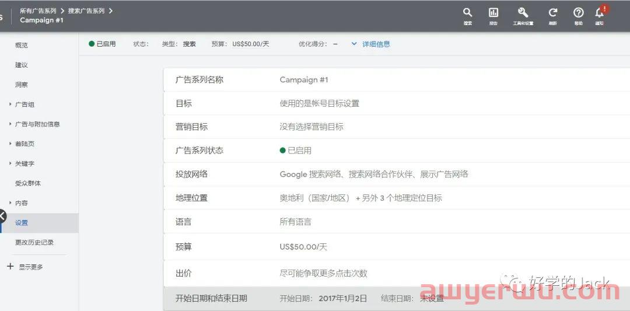
Task: Open 受众群体 in the sidebar
Action: pos(28,183)
